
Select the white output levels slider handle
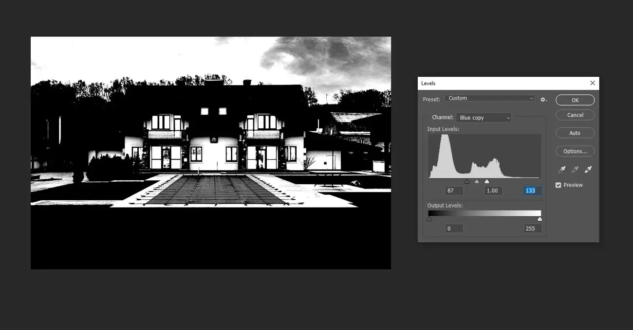(x=540, y=219)
